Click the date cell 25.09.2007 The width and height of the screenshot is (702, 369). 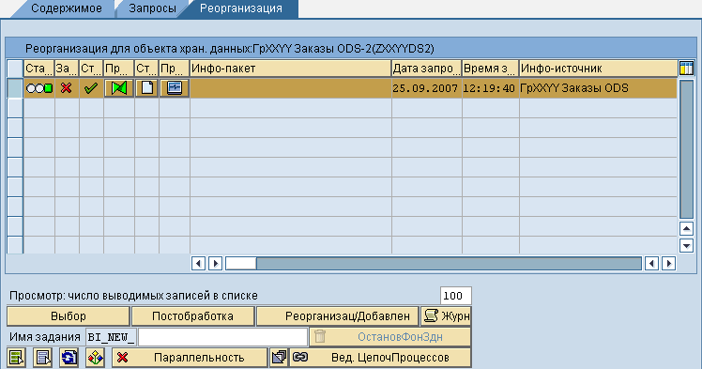[x=426, y=88]
